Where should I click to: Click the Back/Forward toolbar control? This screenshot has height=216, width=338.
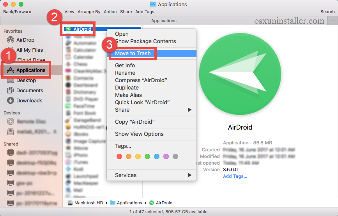(x=17, y=12)
